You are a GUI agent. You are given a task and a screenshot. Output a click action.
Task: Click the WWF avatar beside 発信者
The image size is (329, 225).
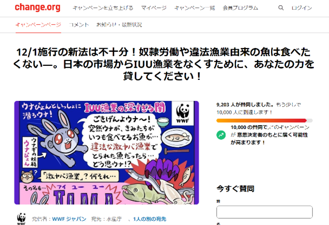[22, 219]
